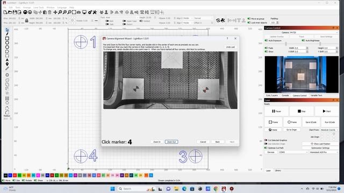The width and height of the screenshot is (344, 193).
Task: Click the Start button in the Laser panel
Action: point(327,111)
